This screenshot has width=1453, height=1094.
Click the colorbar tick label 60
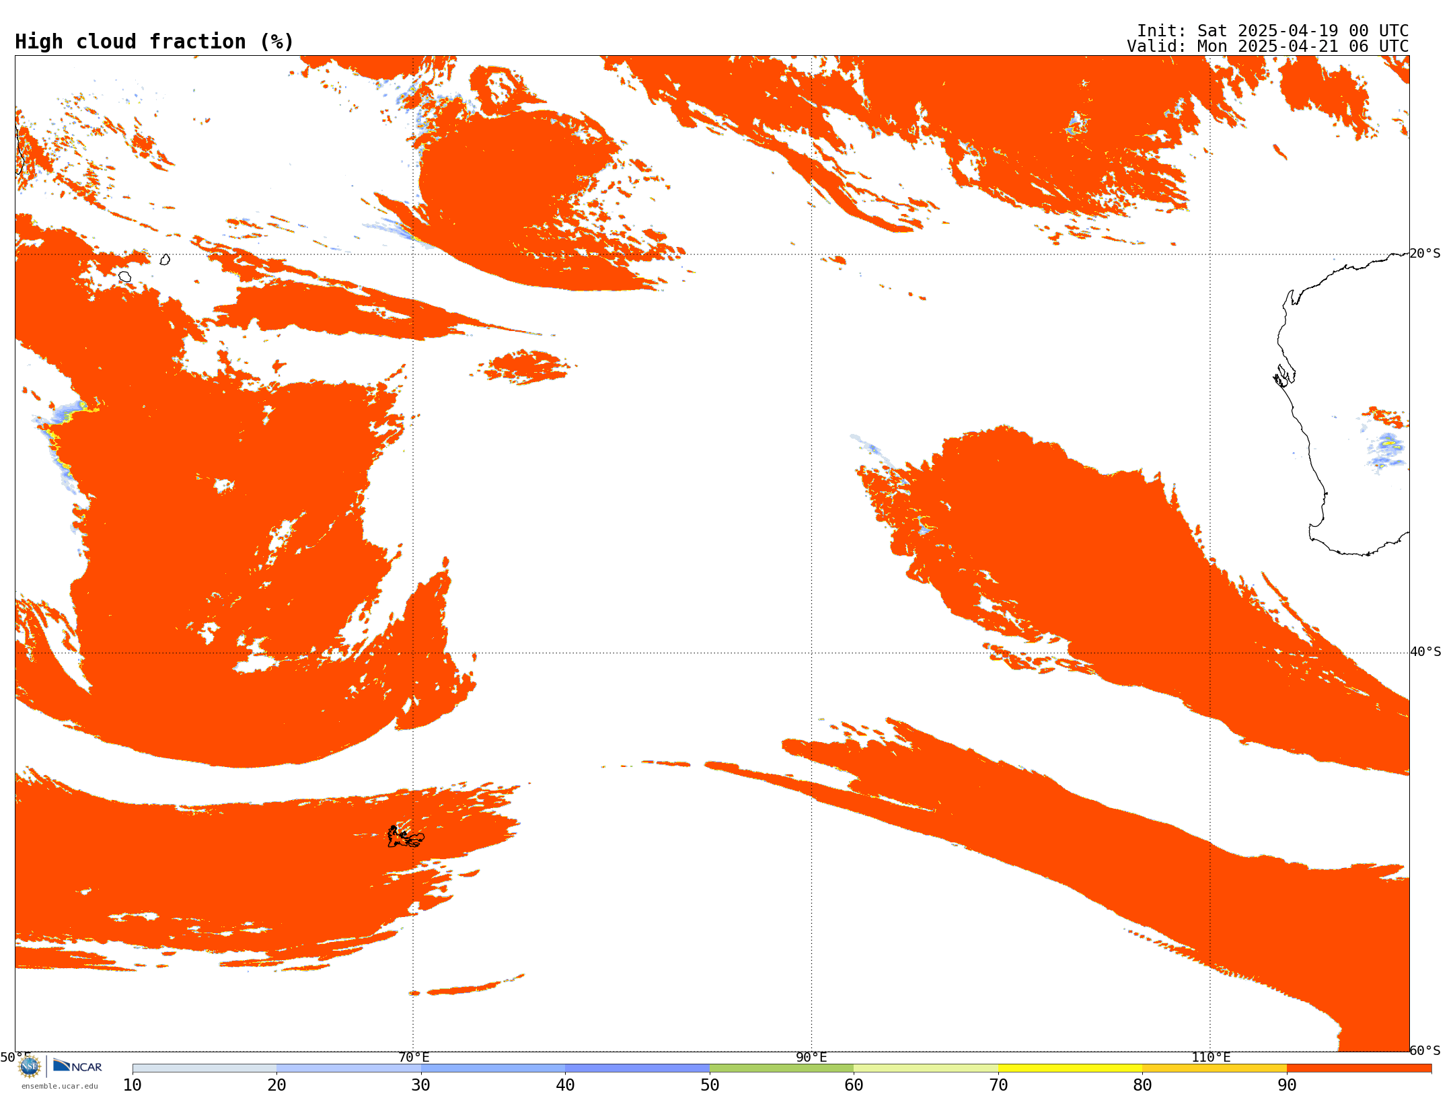[x=854, y=1085]
